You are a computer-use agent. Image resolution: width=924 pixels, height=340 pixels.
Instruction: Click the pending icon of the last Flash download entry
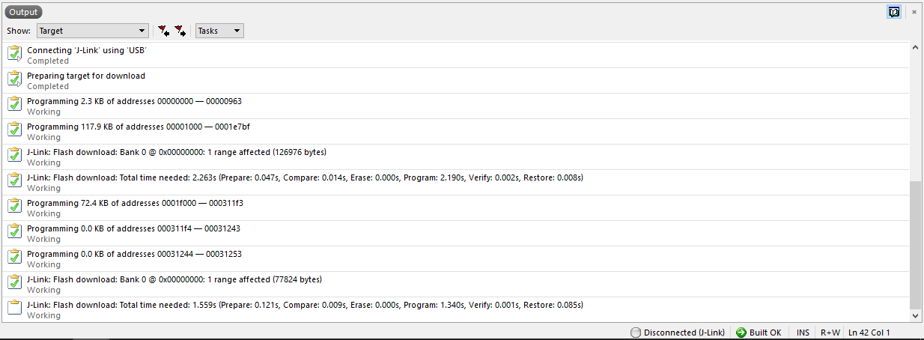pos(14,309)
